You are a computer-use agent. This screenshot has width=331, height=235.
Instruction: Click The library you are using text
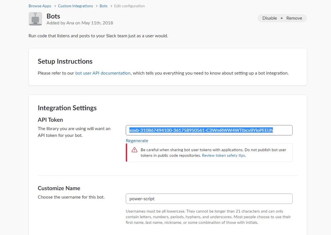coord(74,132)
